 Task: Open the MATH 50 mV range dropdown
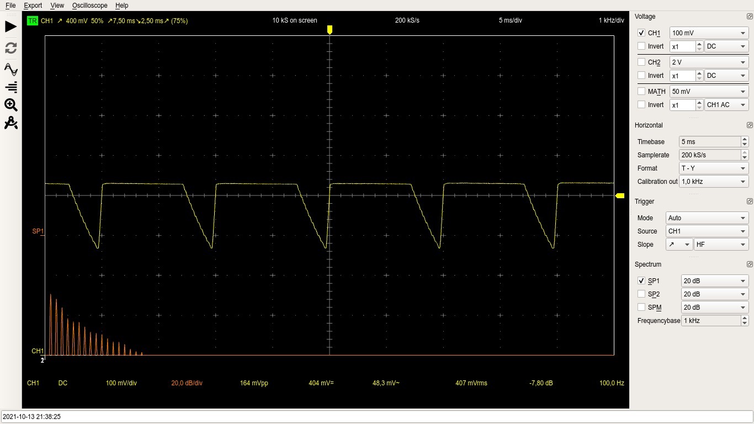pyautogui.click(x=709, y=92)
